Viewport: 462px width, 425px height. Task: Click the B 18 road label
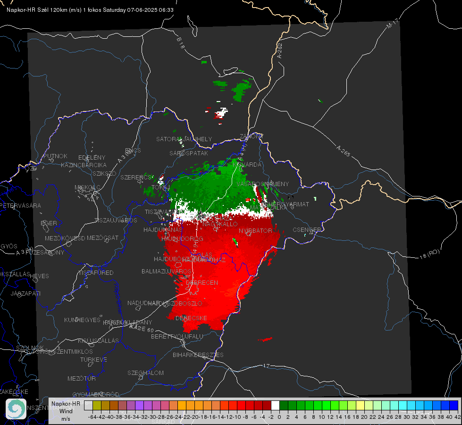180,43
